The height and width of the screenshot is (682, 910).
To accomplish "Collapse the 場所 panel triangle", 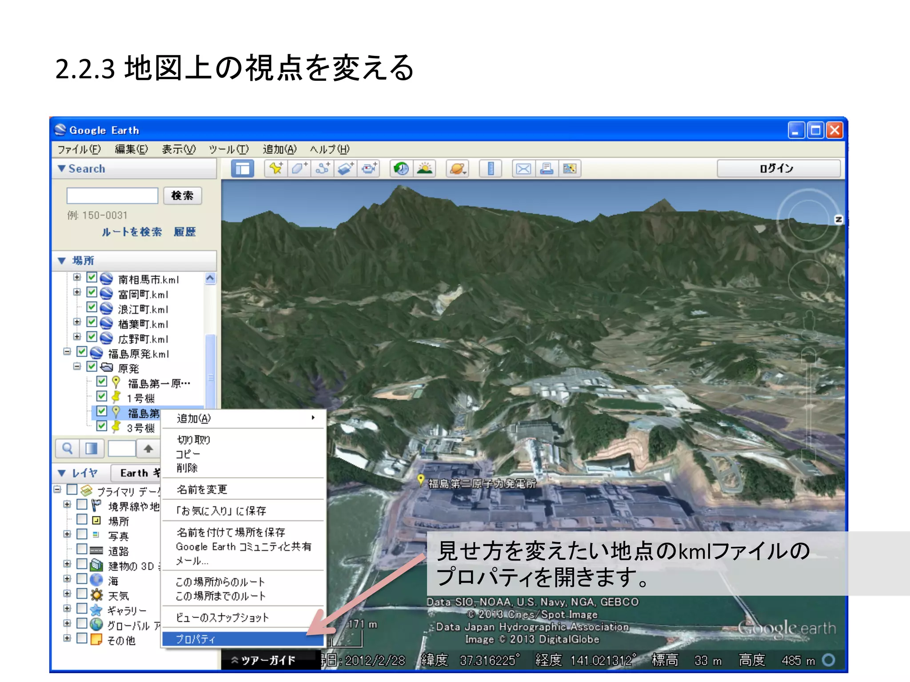I will 62,261.
